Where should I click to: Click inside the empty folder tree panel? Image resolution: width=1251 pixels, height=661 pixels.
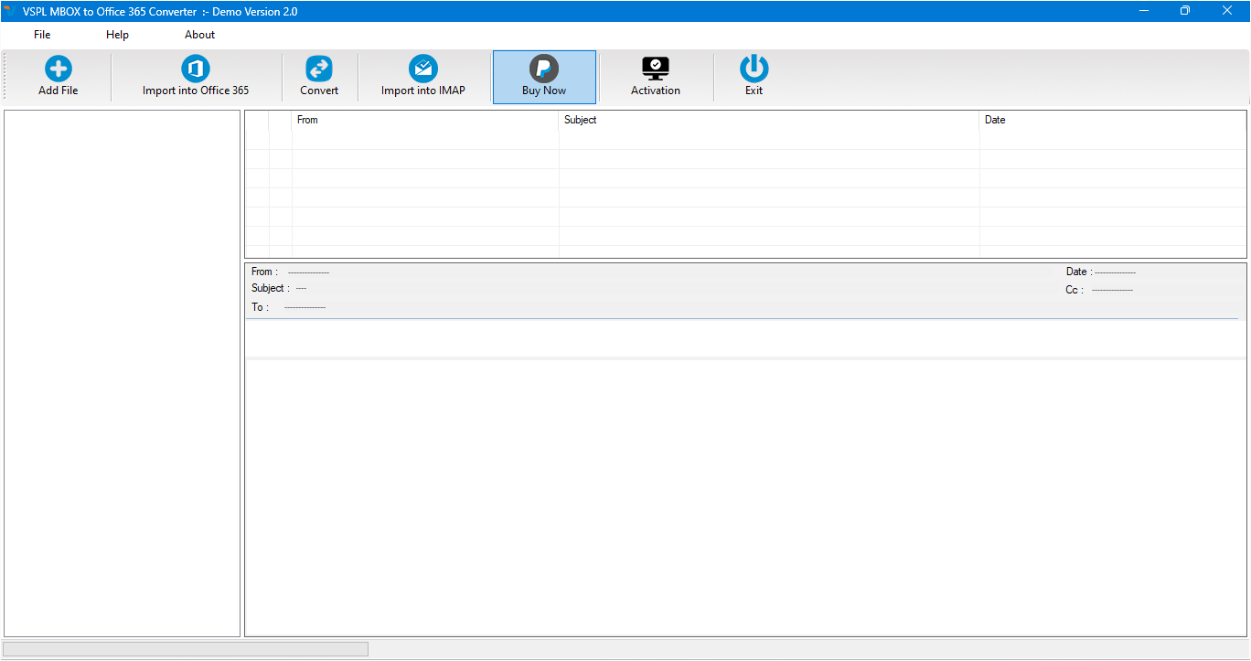(x=123, y=373)
